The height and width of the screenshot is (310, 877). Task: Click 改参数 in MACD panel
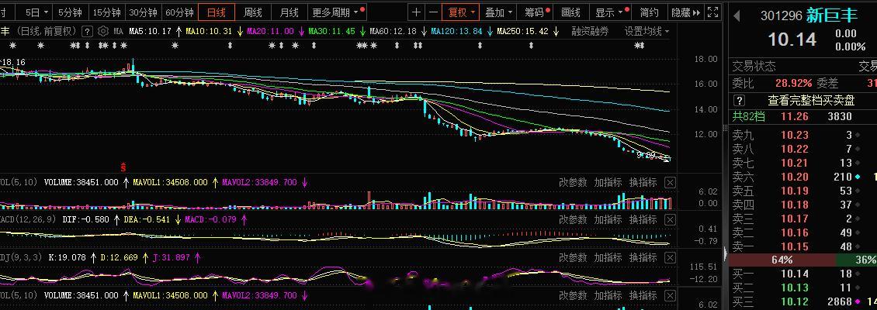[574, 220]
